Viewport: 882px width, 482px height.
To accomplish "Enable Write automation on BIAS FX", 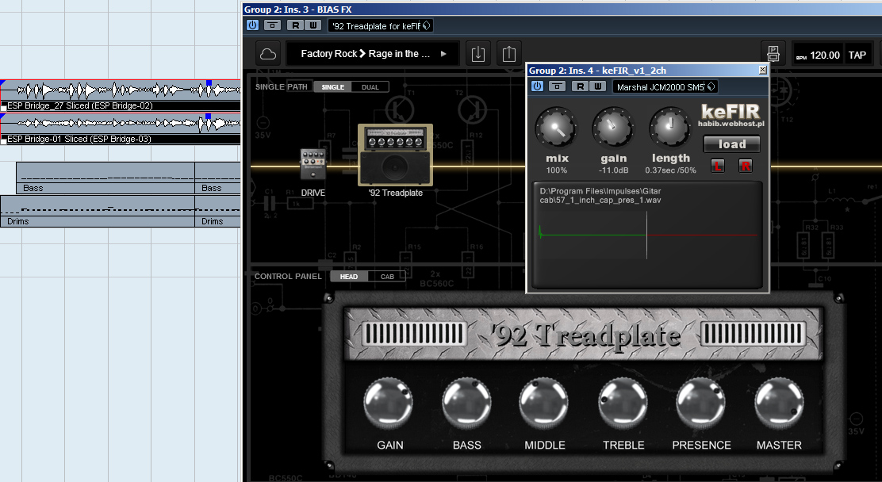I will 313,25.
